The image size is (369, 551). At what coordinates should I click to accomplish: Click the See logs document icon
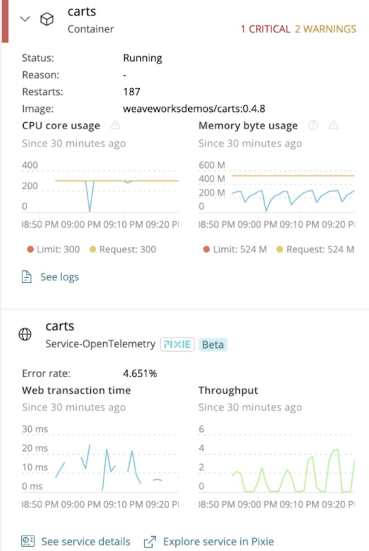tap(27, 277)
